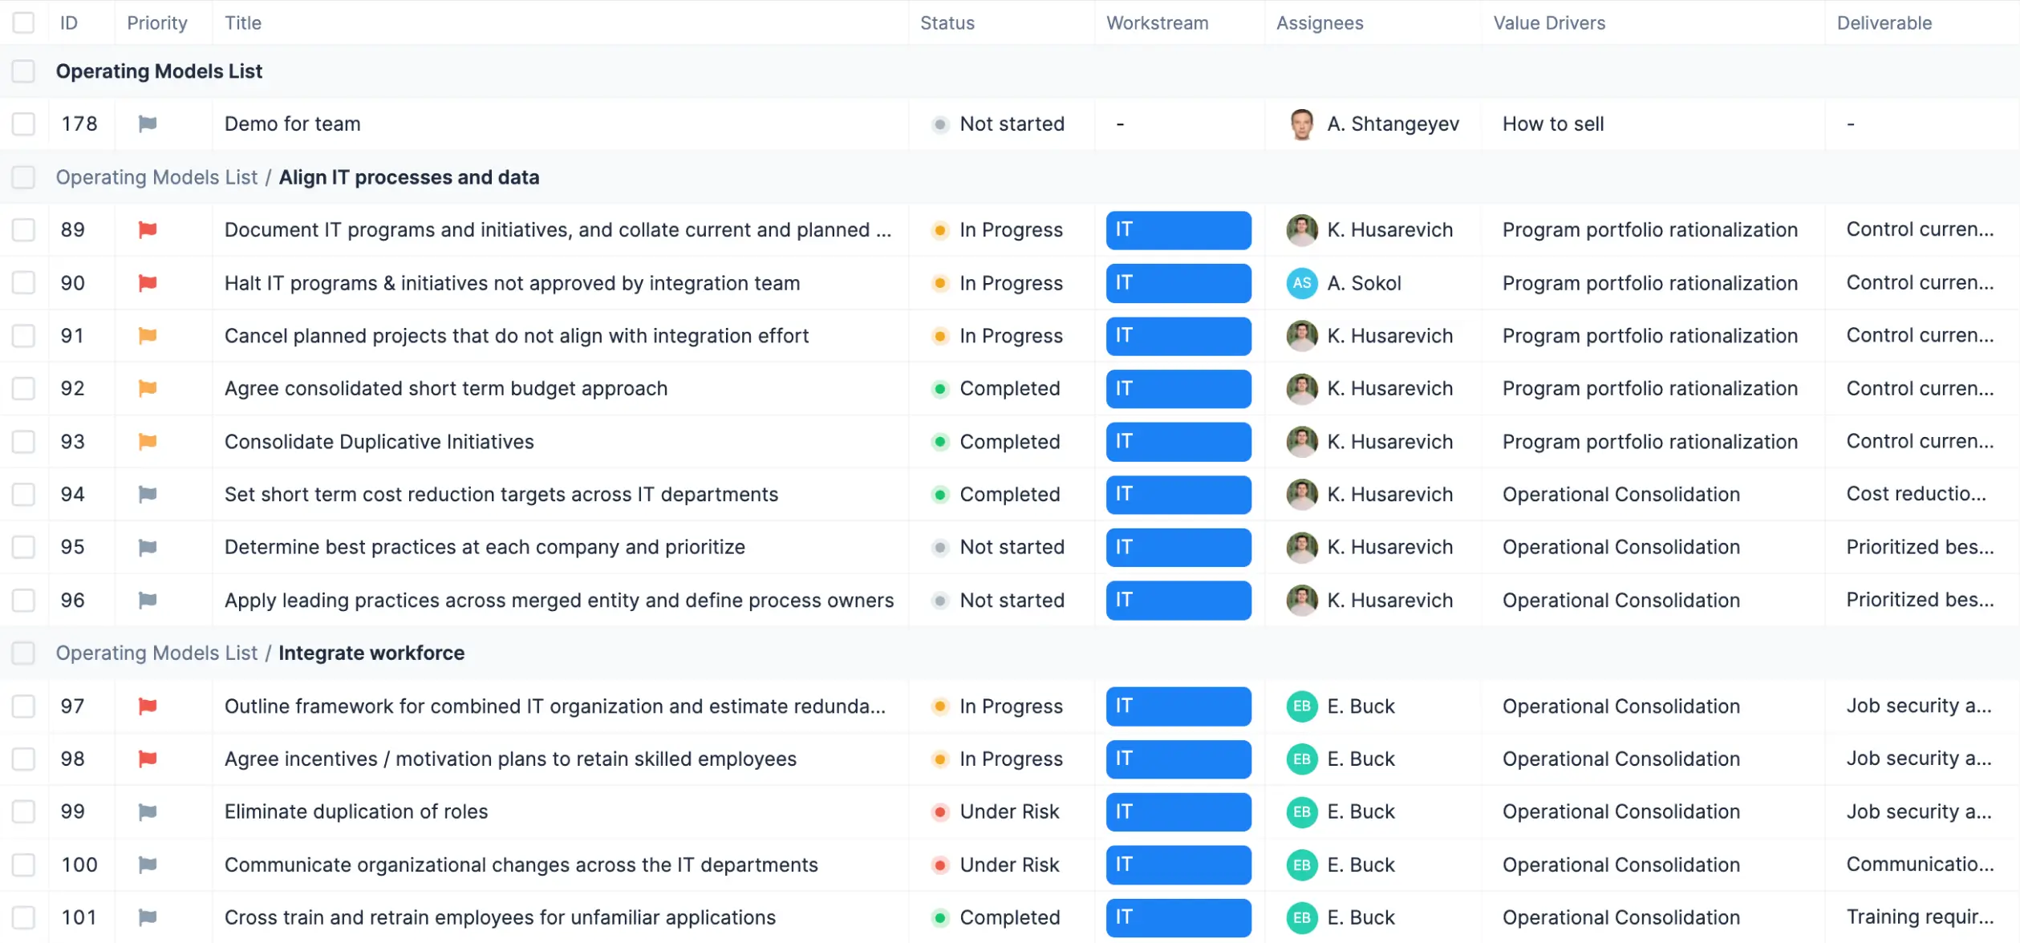The width and height of the screenshot is (2020, 943).
Task: Click the green Completed status dot on task 92
Action: click(x=941, y=389)
